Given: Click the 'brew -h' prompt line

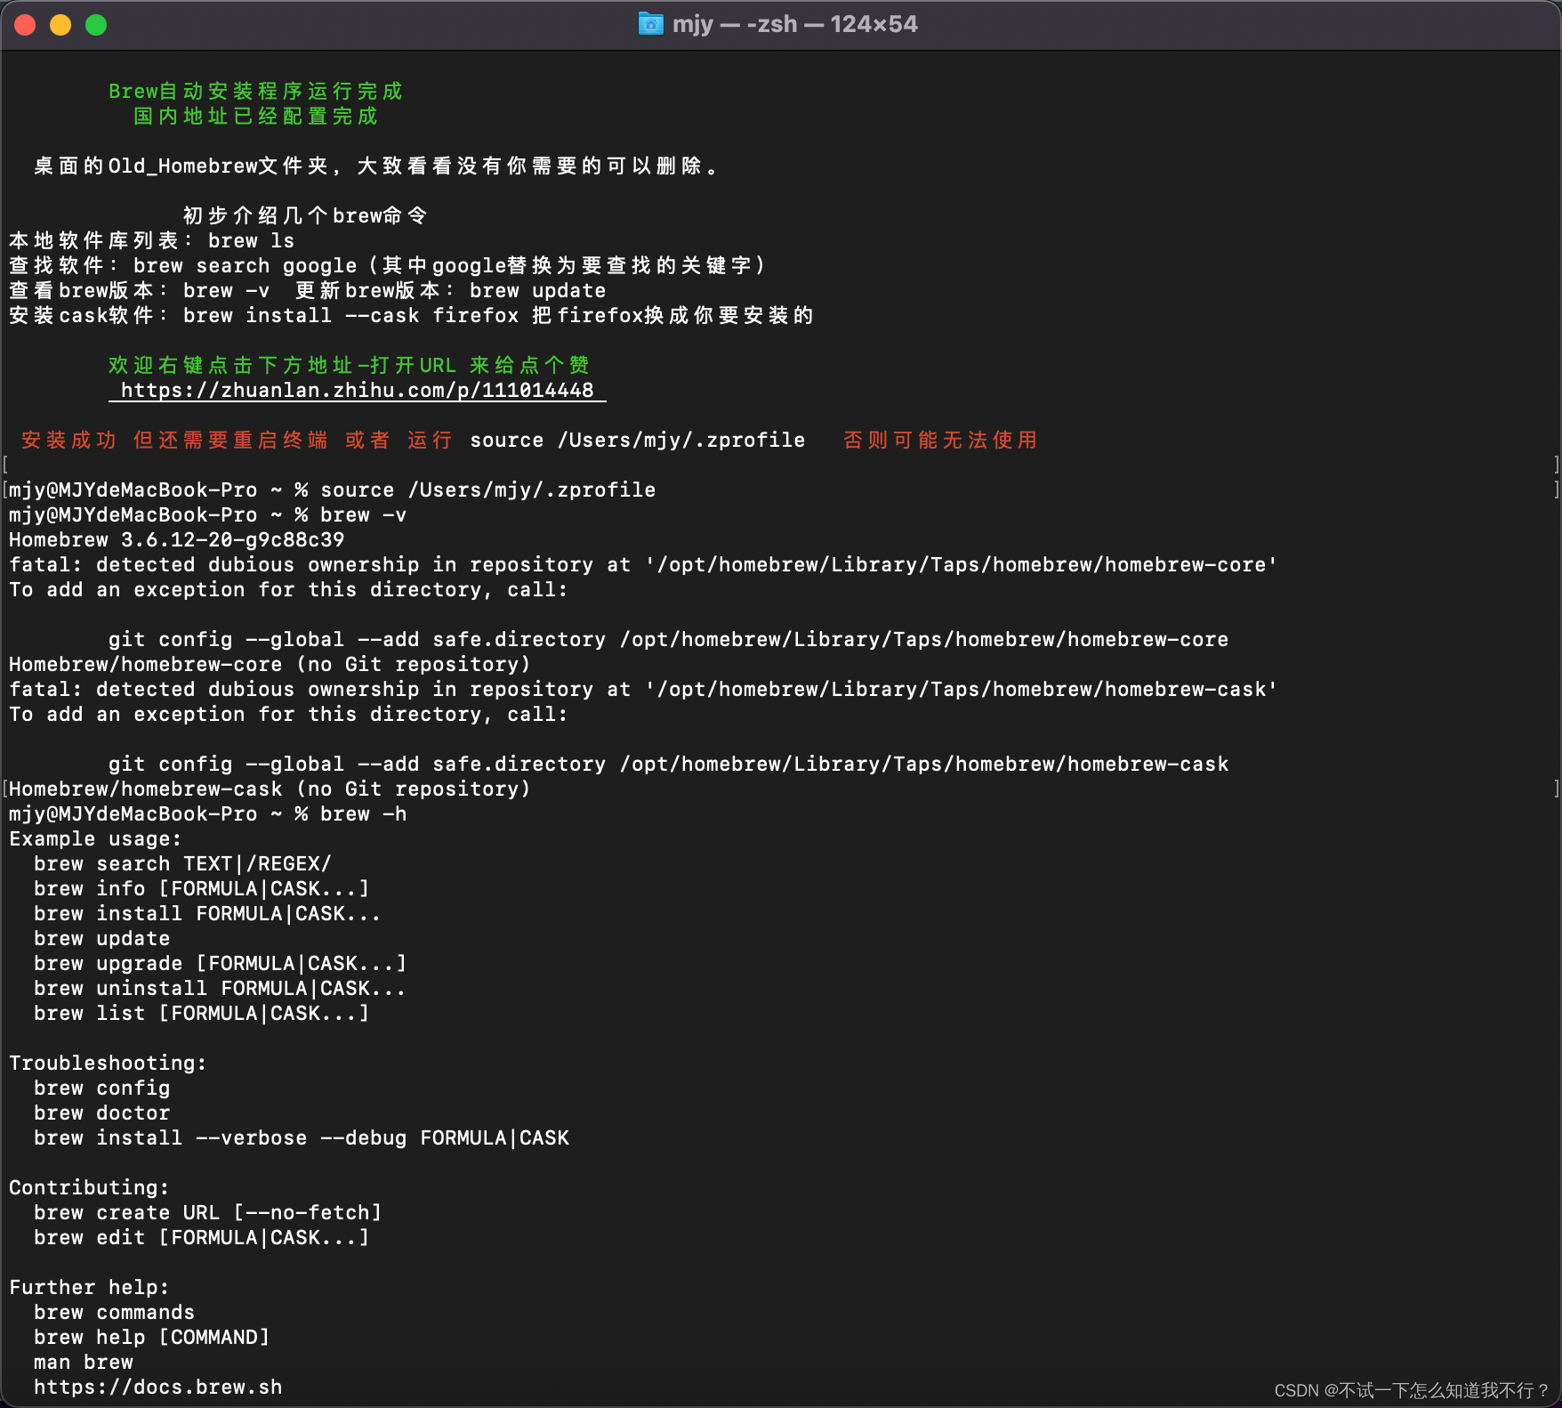Looking at the screenshot, I should tap(207, 814).
